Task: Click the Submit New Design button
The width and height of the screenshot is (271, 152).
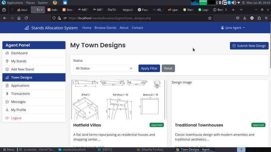Action: 249,46
